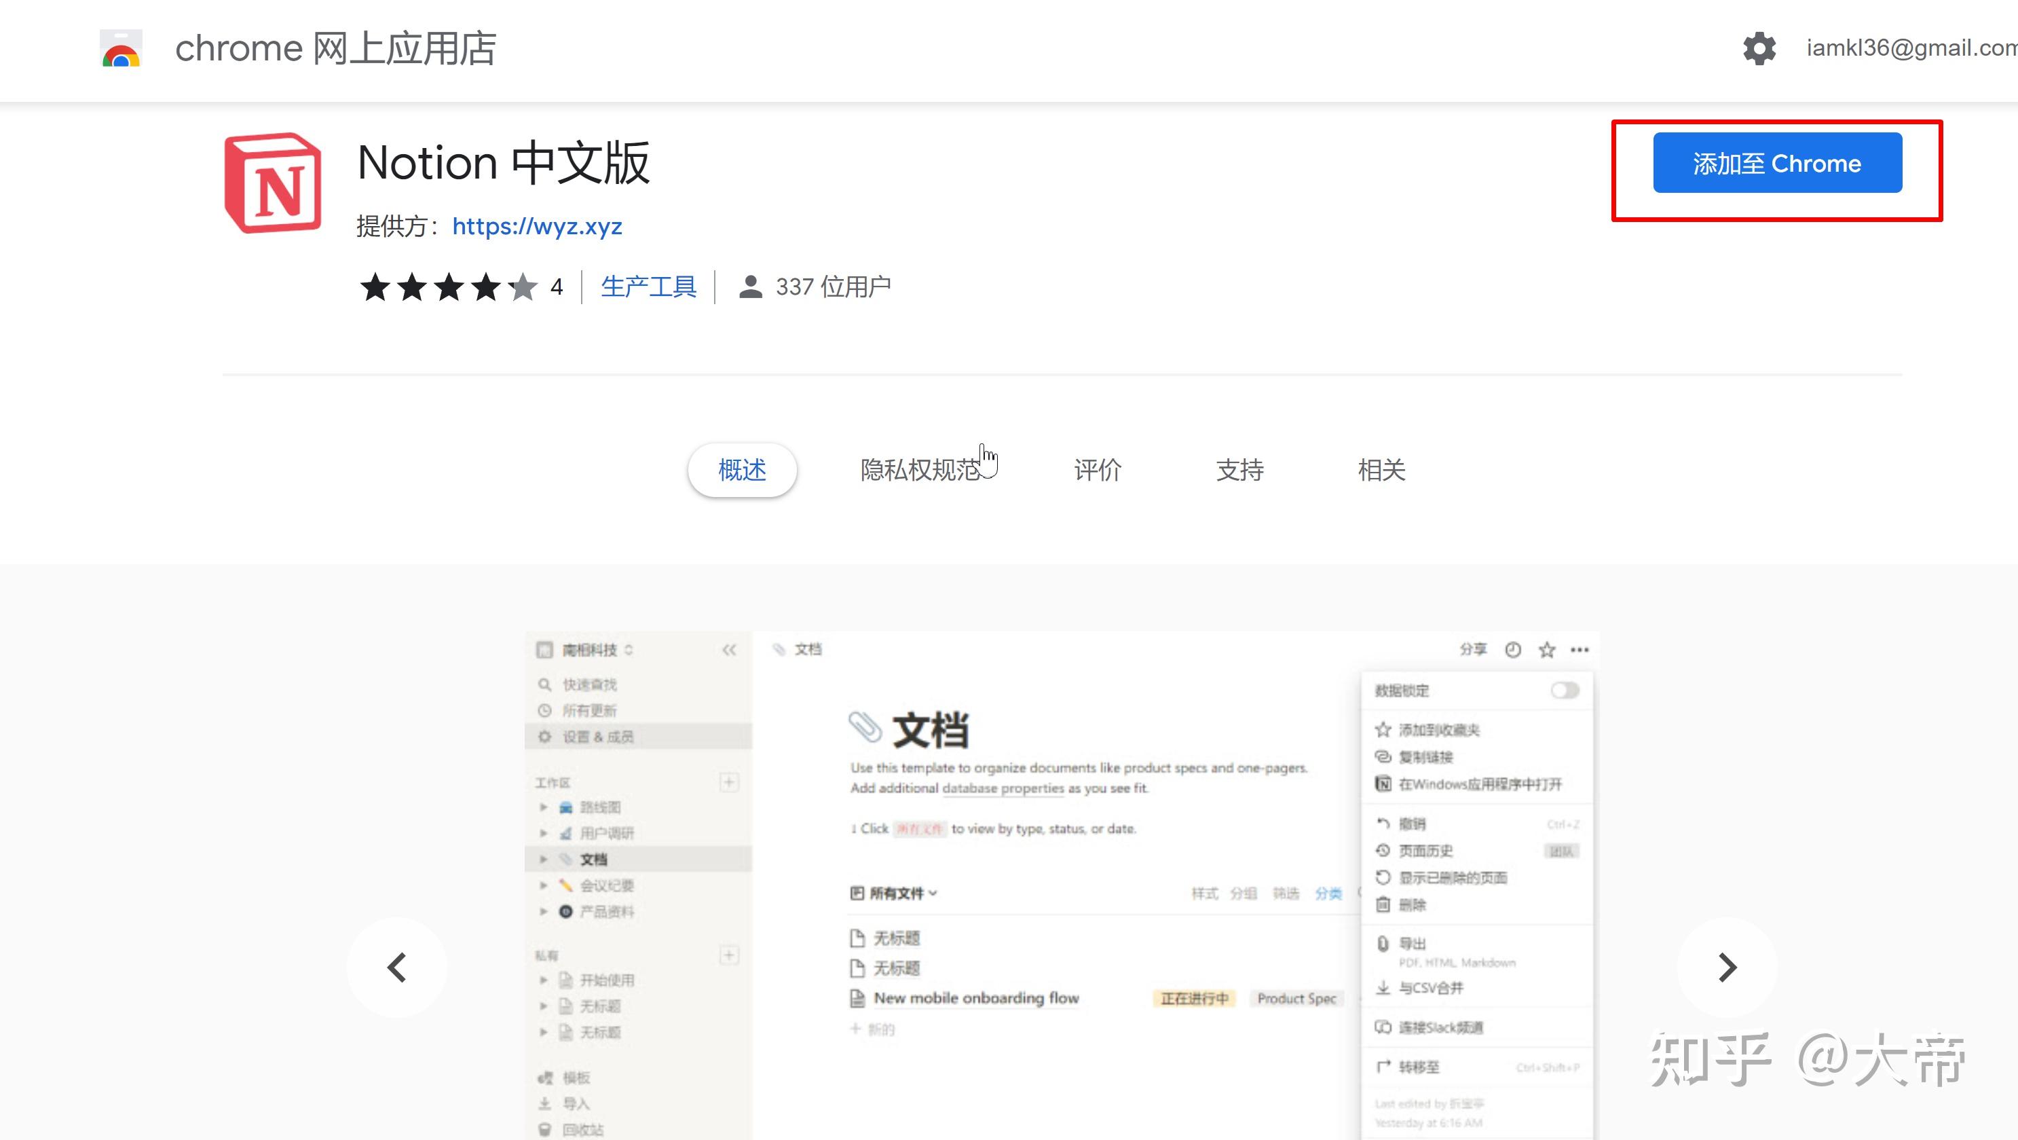This screenshot has height=1140, width=2018.
Task: Show the previous screenshot with left arrow
Action: [x=397, y=968]
